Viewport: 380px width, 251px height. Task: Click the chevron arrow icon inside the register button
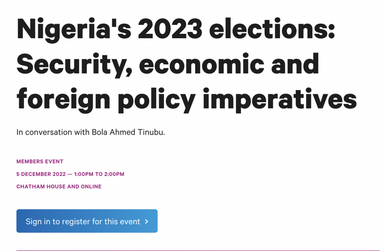[x=146, y=221]
